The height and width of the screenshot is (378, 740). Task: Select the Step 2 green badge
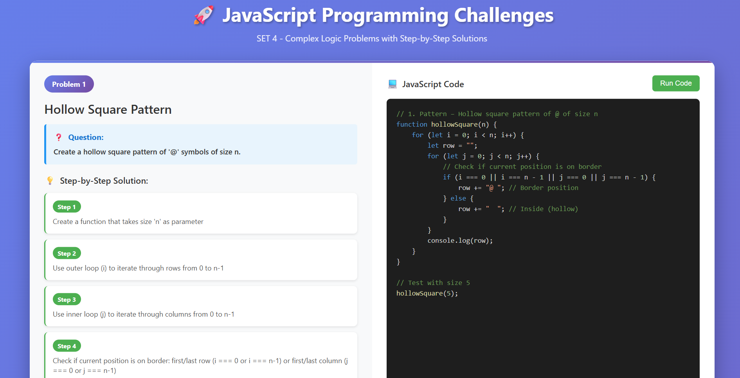pyautogui.click(x=67, y=253)
